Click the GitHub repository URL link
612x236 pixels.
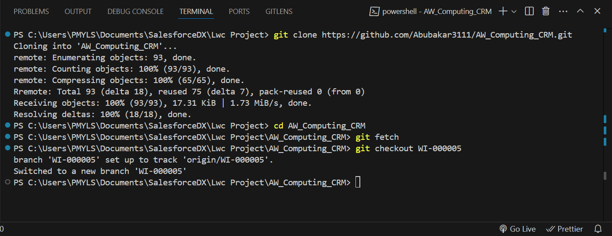point(447,35)
